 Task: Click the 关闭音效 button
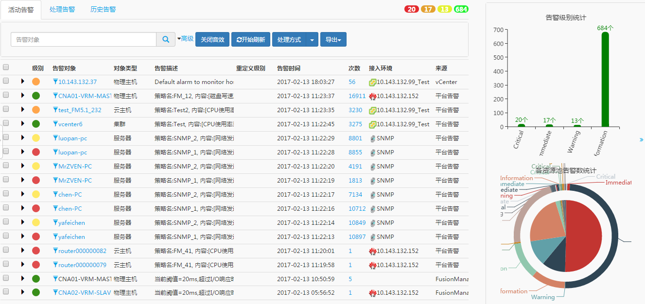[212, 40]
